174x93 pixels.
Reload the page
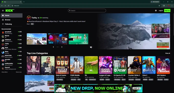(8, 6)
